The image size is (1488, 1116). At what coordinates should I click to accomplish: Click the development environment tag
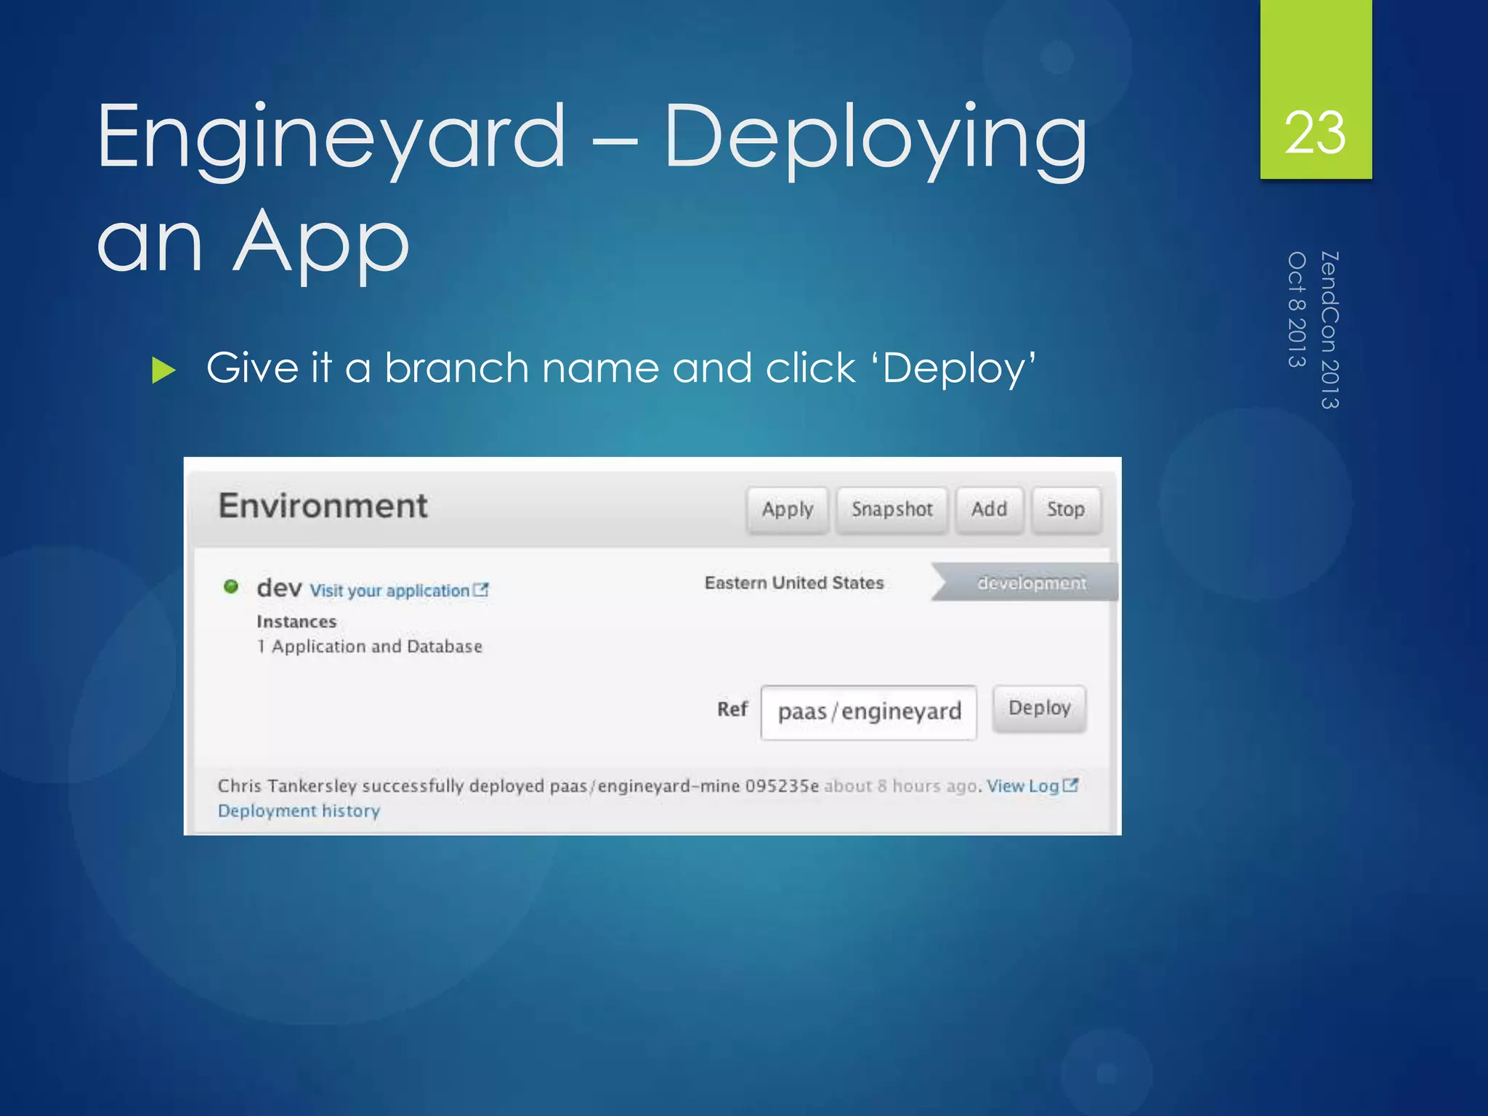(x=1024, y=582)
